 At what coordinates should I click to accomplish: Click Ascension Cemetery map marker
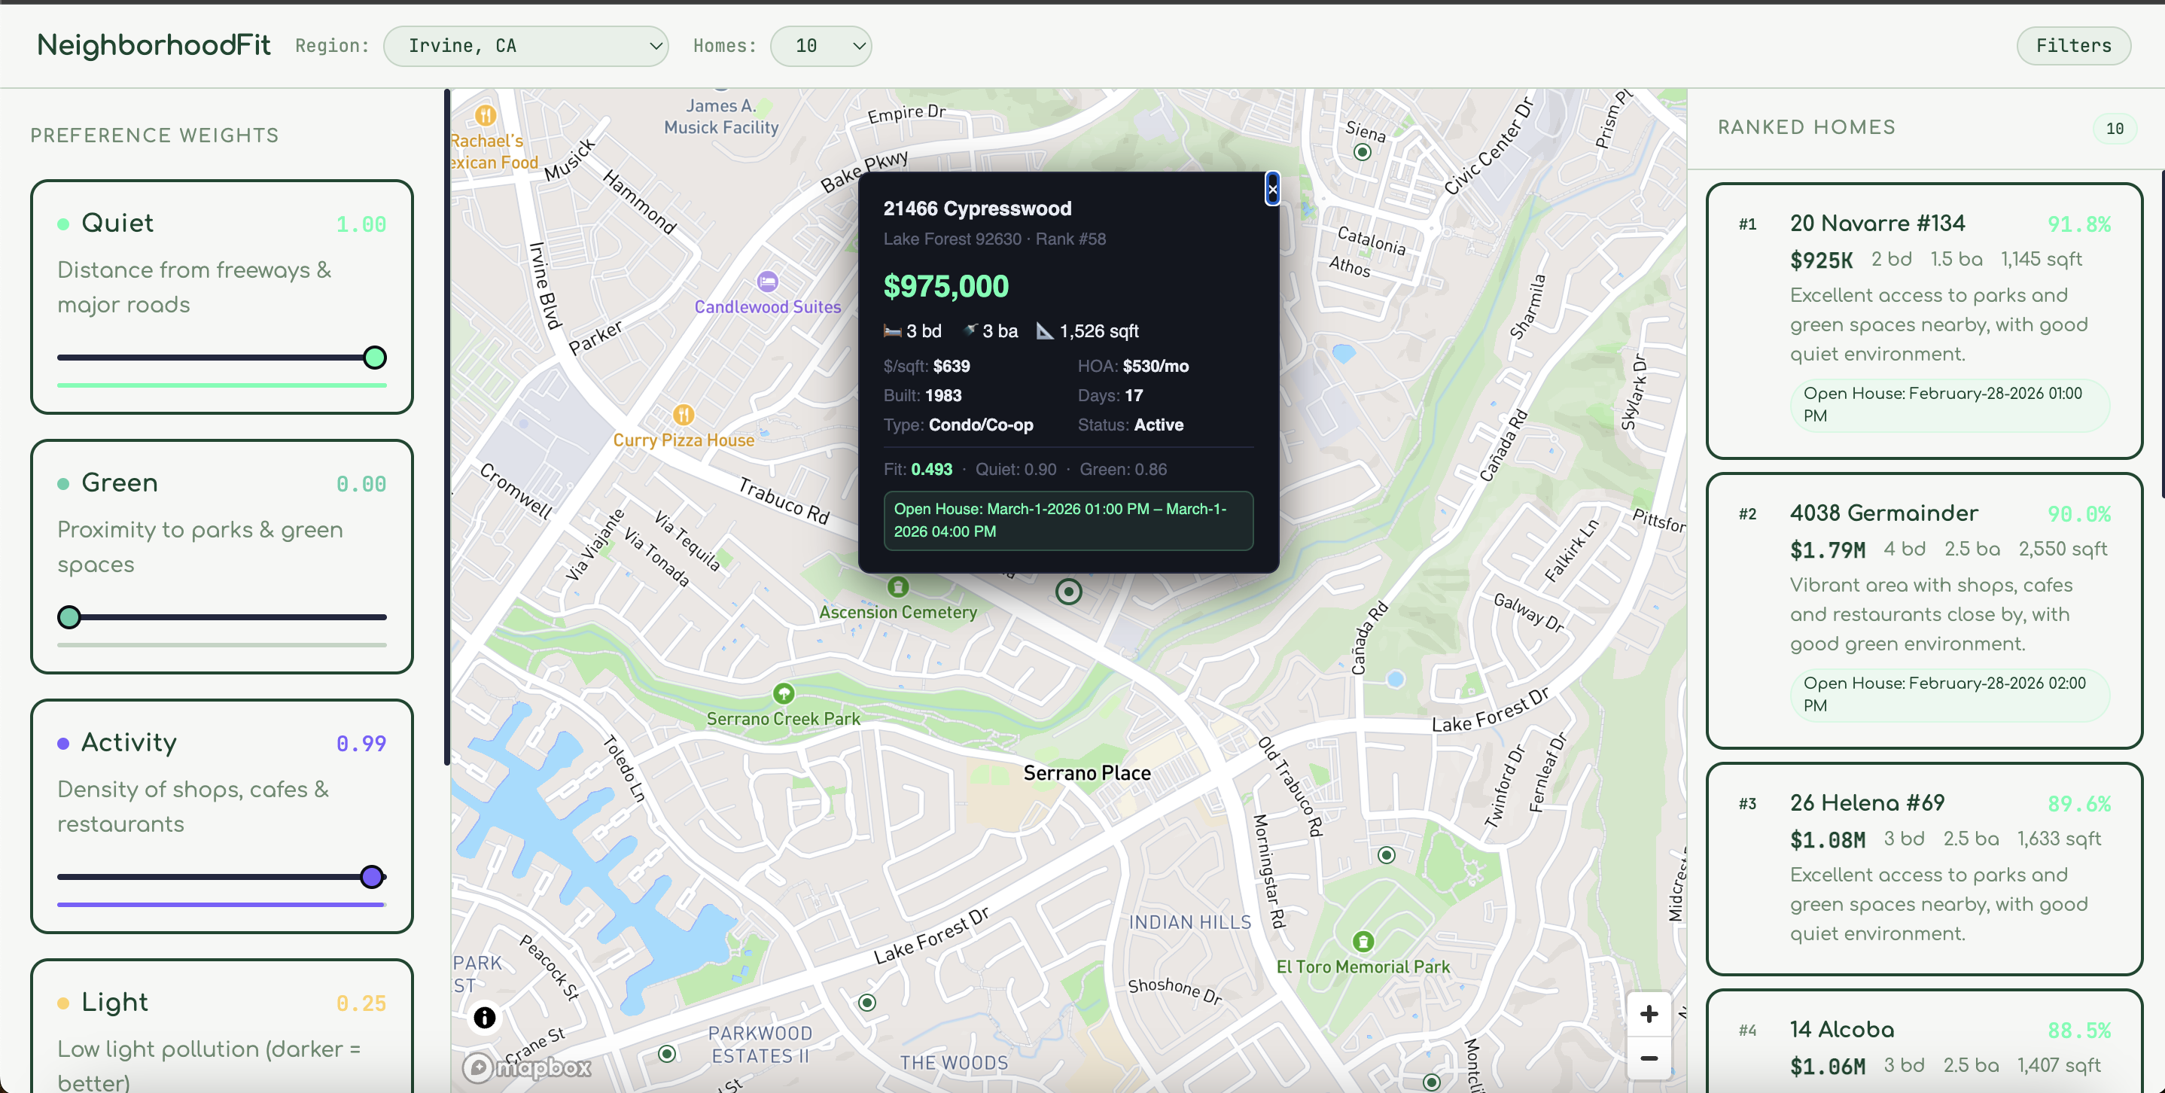tap(897, 586)
